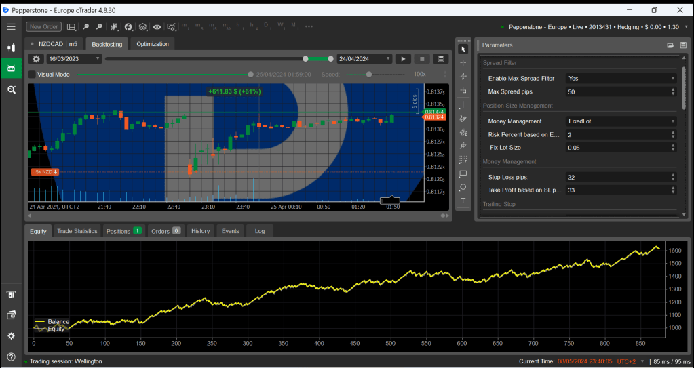Start the backtest with the play button
694x368 pixels.
click(x=403, y=59)
